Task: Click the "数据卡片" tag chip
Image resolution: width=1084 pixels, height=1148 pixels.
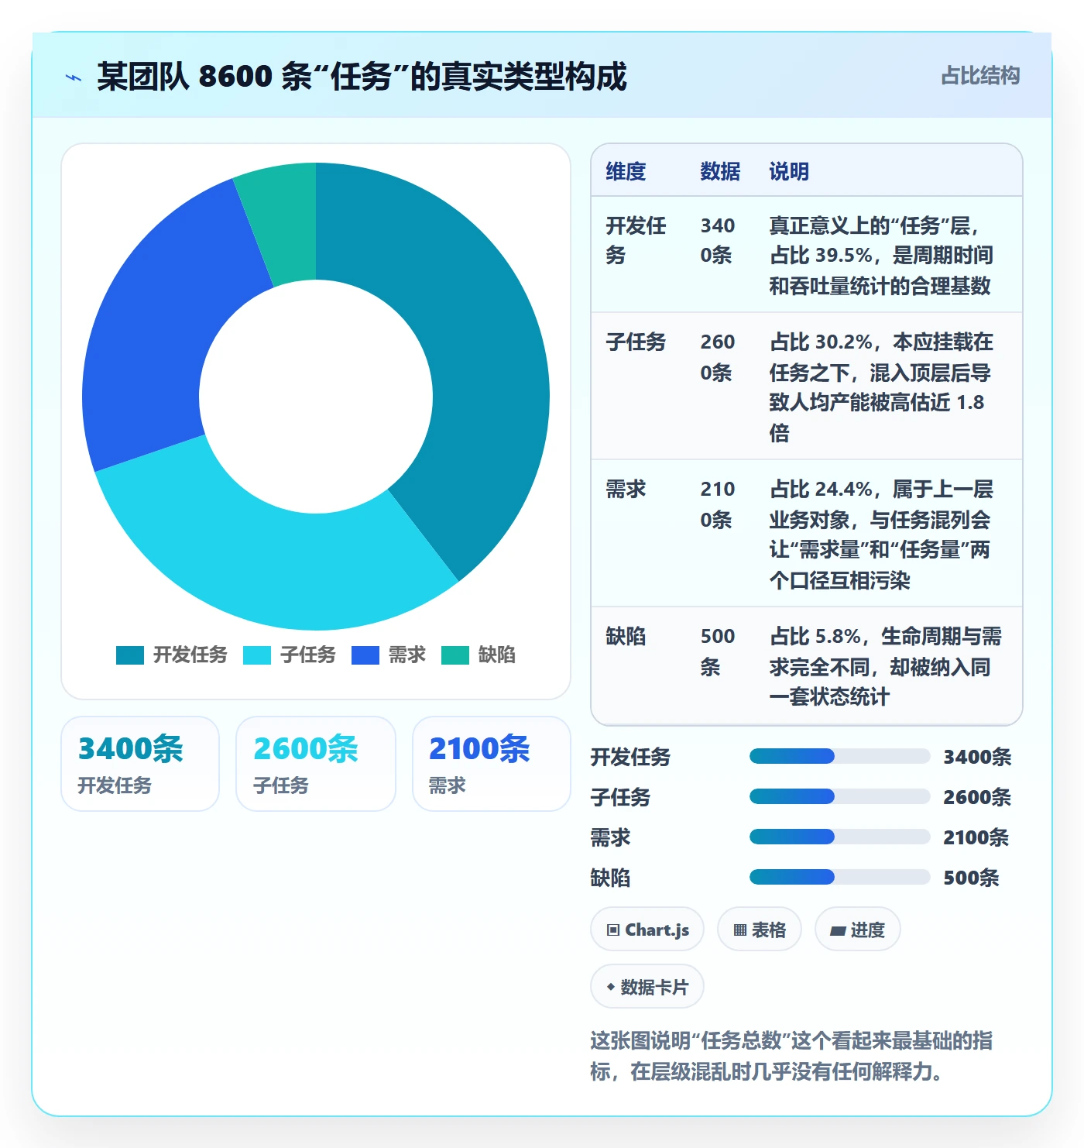Action: pos(647,987)
